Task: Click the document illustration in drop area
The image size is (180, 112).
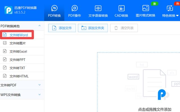Action: pos(154,83)
